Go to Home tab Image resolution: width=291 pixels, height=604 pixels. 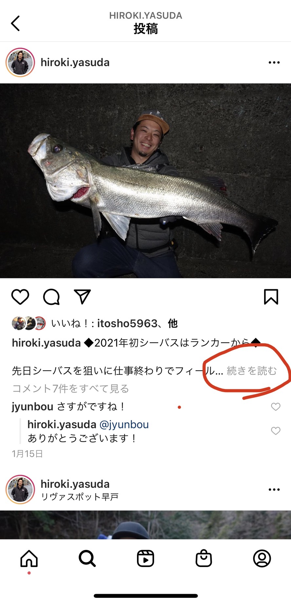click(29, 558)
